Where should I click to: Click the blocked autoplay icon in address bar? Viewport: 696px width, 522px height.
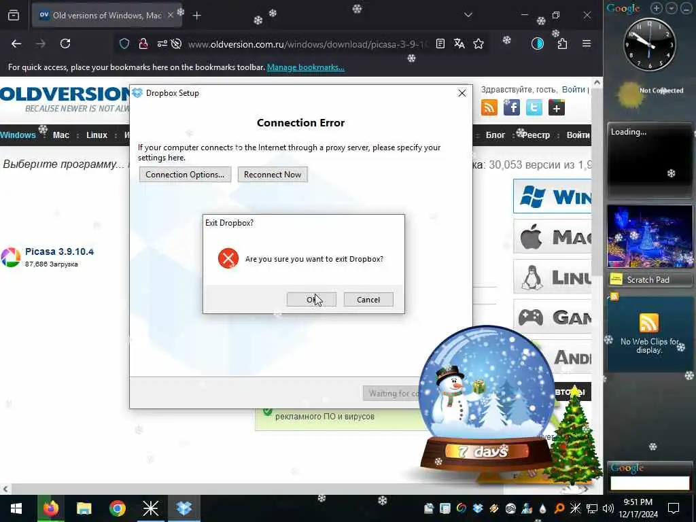pos(176,43)
